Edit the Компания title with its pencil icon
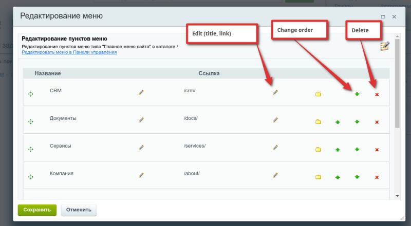The width and height of the screenshot is (411, 226). pos(141,175)
